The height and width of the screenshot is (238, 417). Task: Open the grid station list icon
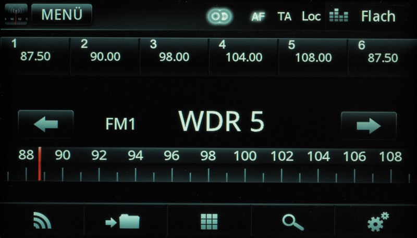(x=209, y=221)
